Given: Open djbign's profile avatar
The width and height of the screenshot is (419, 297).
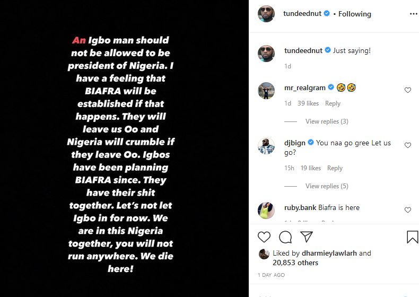Looking at the screenshot, I should pyautogui.click(x=266, y=146).
